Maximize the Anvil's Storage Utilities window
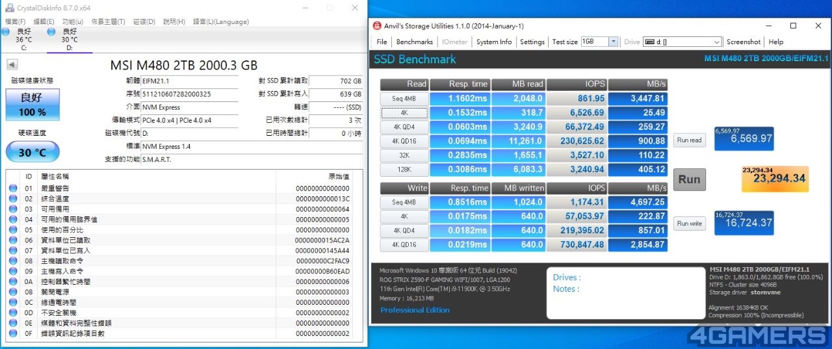Image resolution: width=832 pixels, height=349 pixels. click(x=793, y=26)
